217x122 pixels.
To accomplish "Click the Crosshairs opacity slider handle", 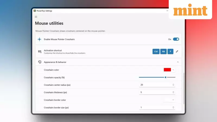I will pyautogui.click(x=165, y=77).
